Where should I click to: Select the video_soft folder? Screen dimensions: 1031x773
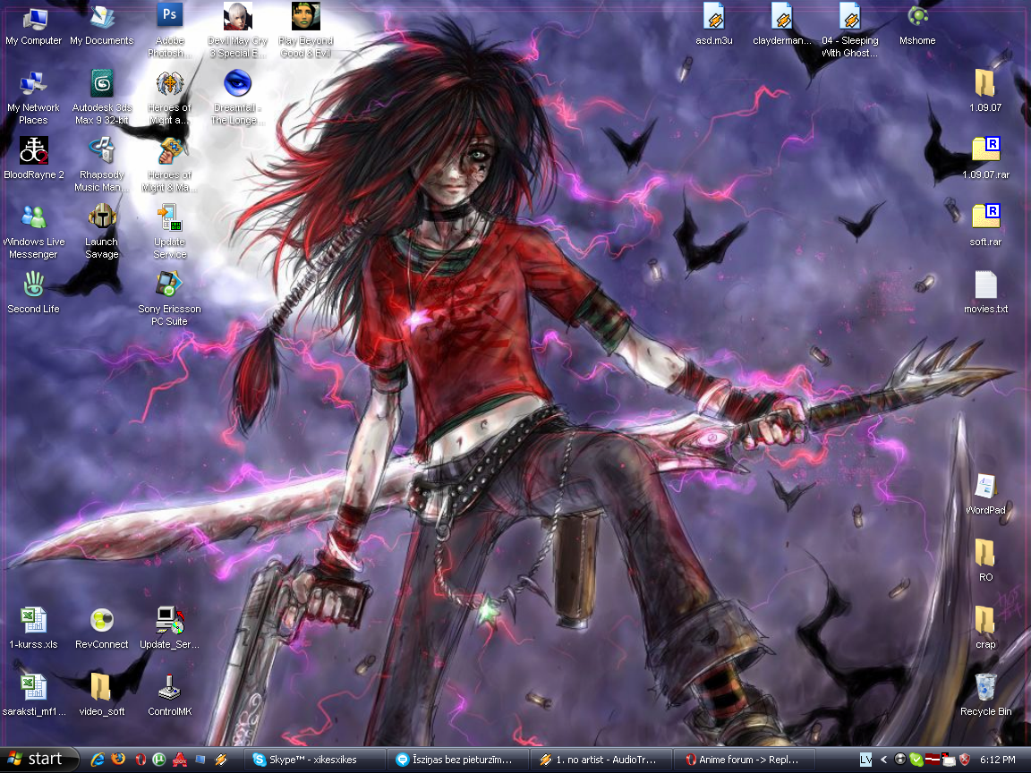(101, 695)
